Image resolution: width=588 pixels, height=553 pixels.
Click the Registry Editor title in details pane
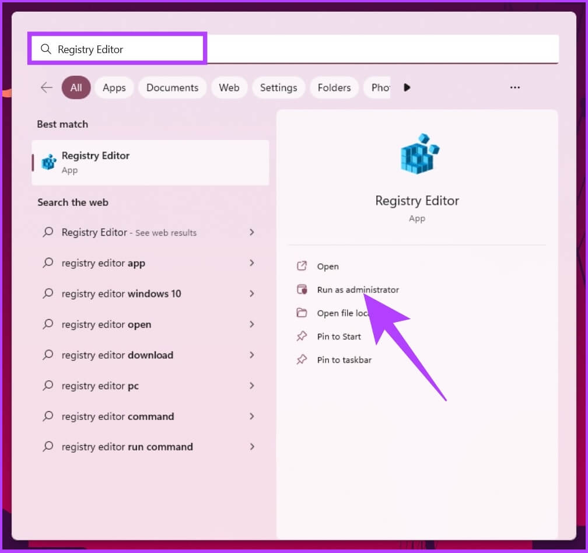pos(417,201)
